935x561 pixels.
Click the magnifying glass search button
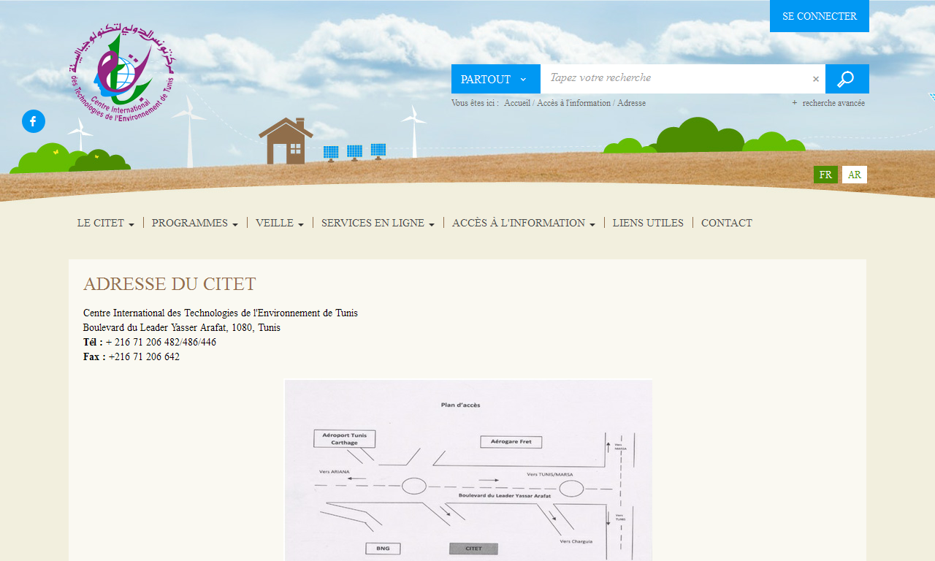tap(847, 79)
